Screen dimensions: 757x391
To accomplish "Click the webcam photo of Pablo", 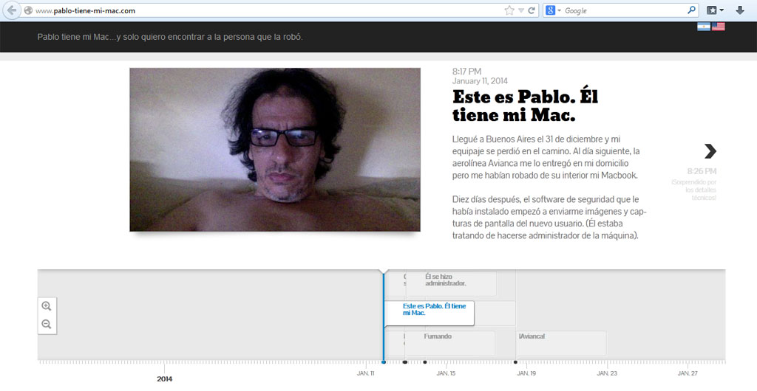I will pyautogui.click(x=275, y=150).
